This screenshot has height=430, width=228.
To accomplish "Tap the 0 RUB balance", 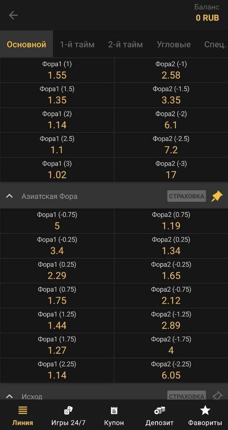I will 207,18.
